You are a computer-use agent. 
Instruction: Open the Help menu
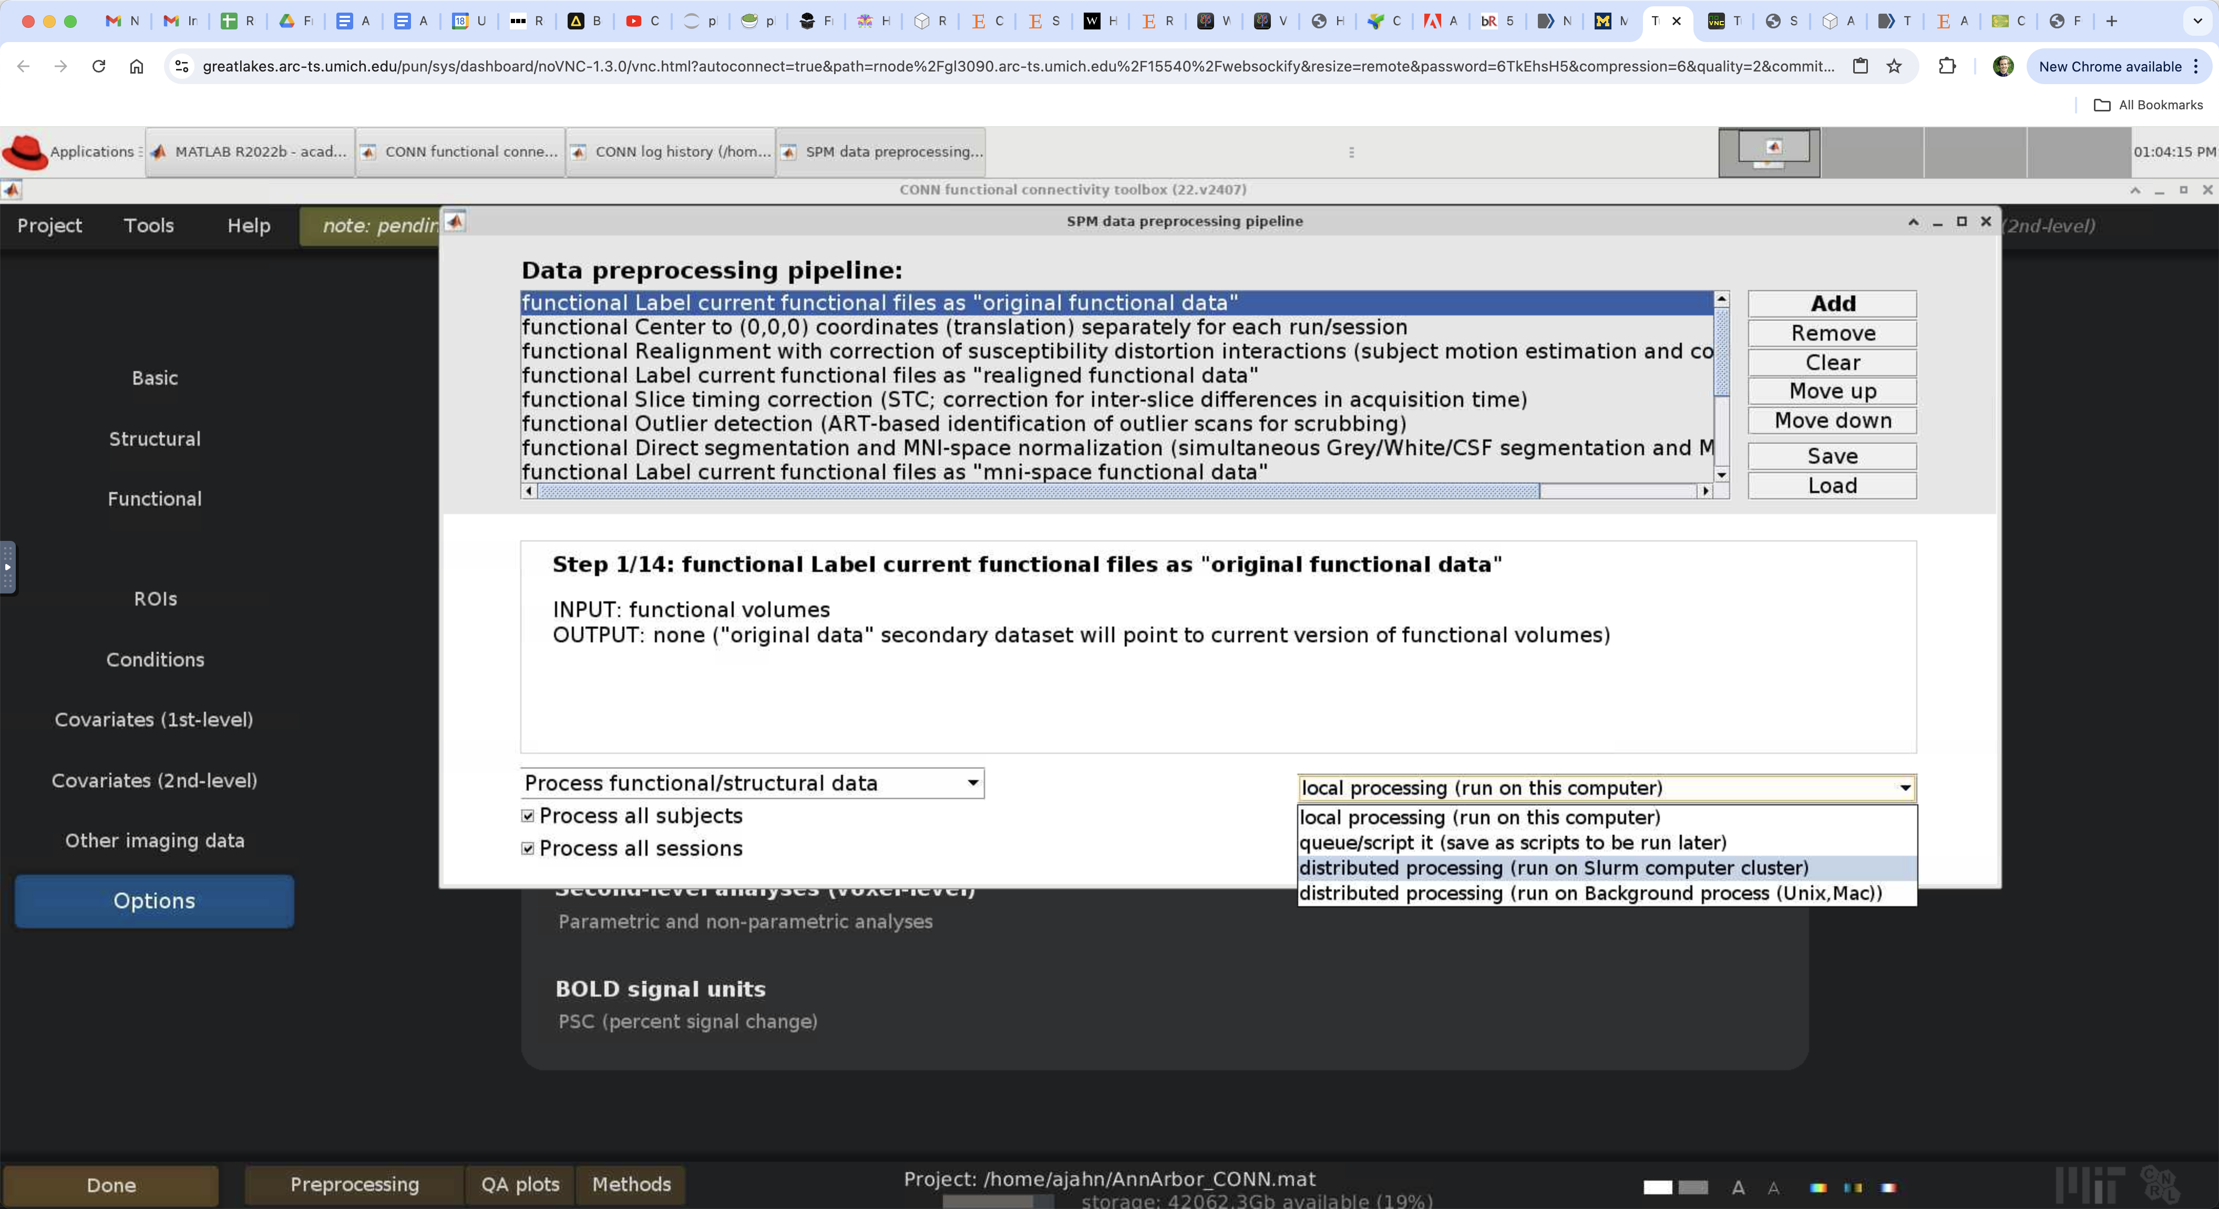click(249, 226)
